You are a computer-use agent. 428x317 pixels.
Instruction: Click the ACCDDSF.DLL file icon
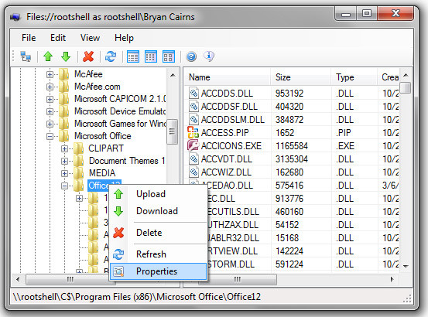coord(193,106)
